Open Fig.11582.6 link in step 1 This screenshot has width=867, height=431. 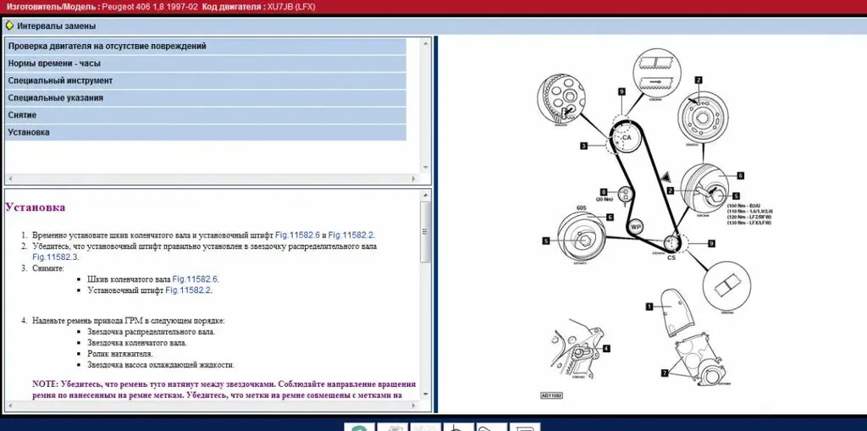[297, 235]
